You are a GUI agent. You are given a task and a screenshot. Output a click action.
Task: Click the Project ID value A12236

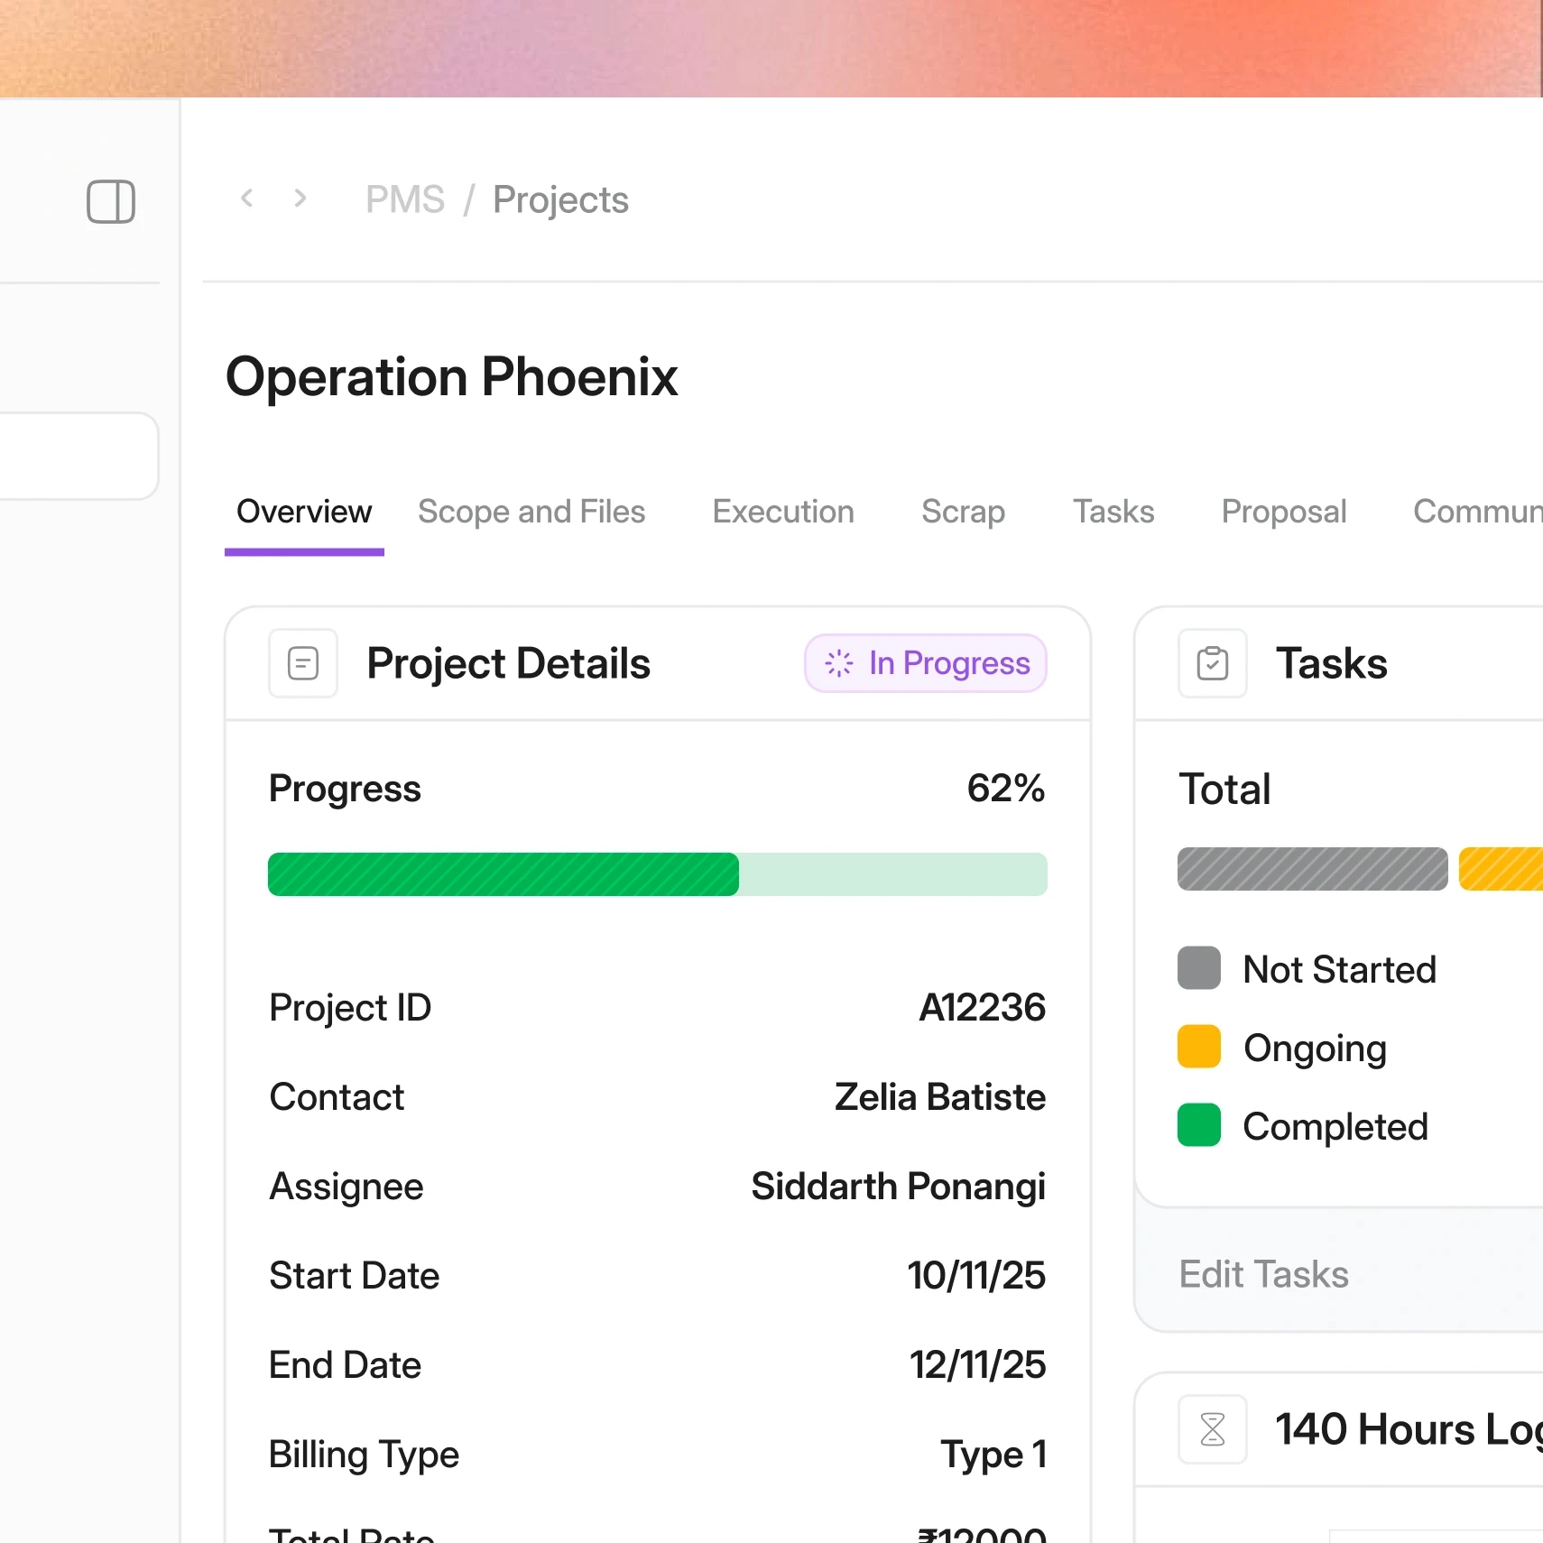[x=983, y=1007]
